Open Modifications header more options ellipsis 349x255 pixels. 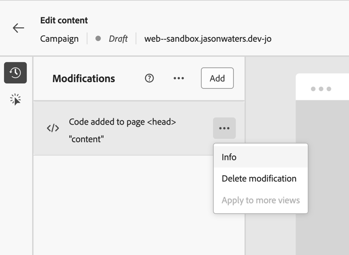pos(179,78)
